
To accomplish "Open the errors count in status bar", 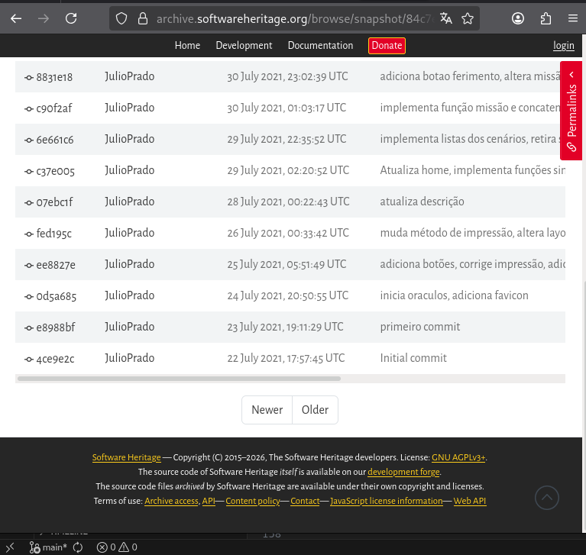I will [x=106, y=547].
